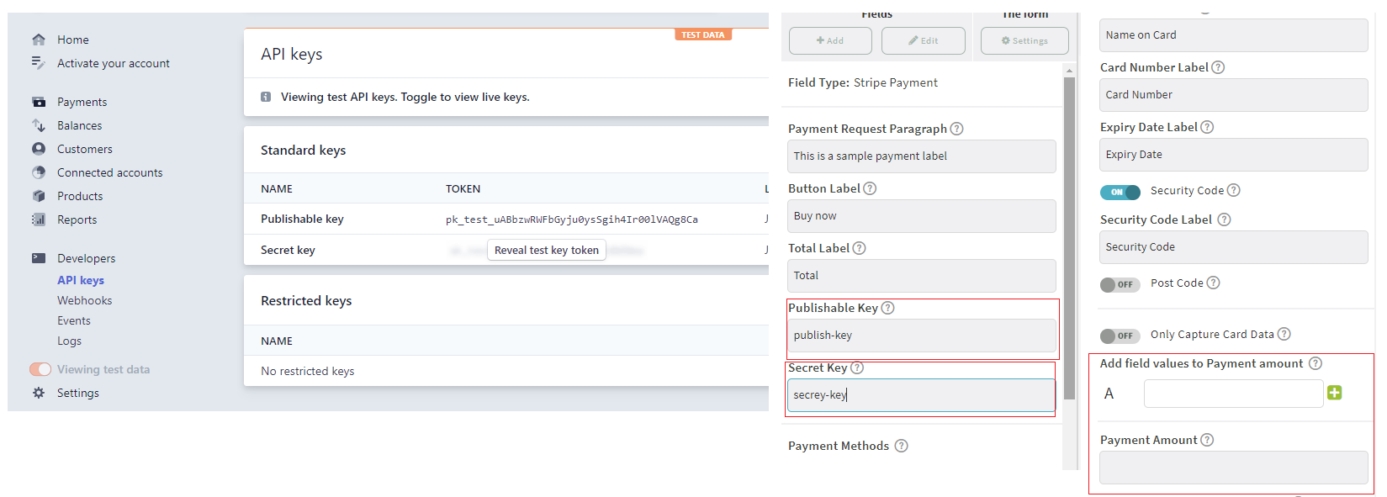This screenshot has width=1387, height=497.
Task: Open Customers in sidebar
Action: tap(85, 149)
